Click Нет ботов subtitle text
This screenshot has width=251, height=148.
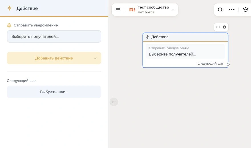click(146, 12)
